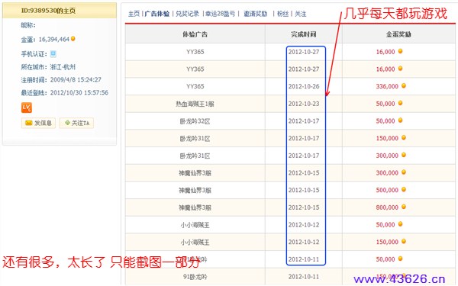Click registration time 2009/4/8 15:24:27
The width and height of the screenshot is (458, 286).
tap(76, 79)
